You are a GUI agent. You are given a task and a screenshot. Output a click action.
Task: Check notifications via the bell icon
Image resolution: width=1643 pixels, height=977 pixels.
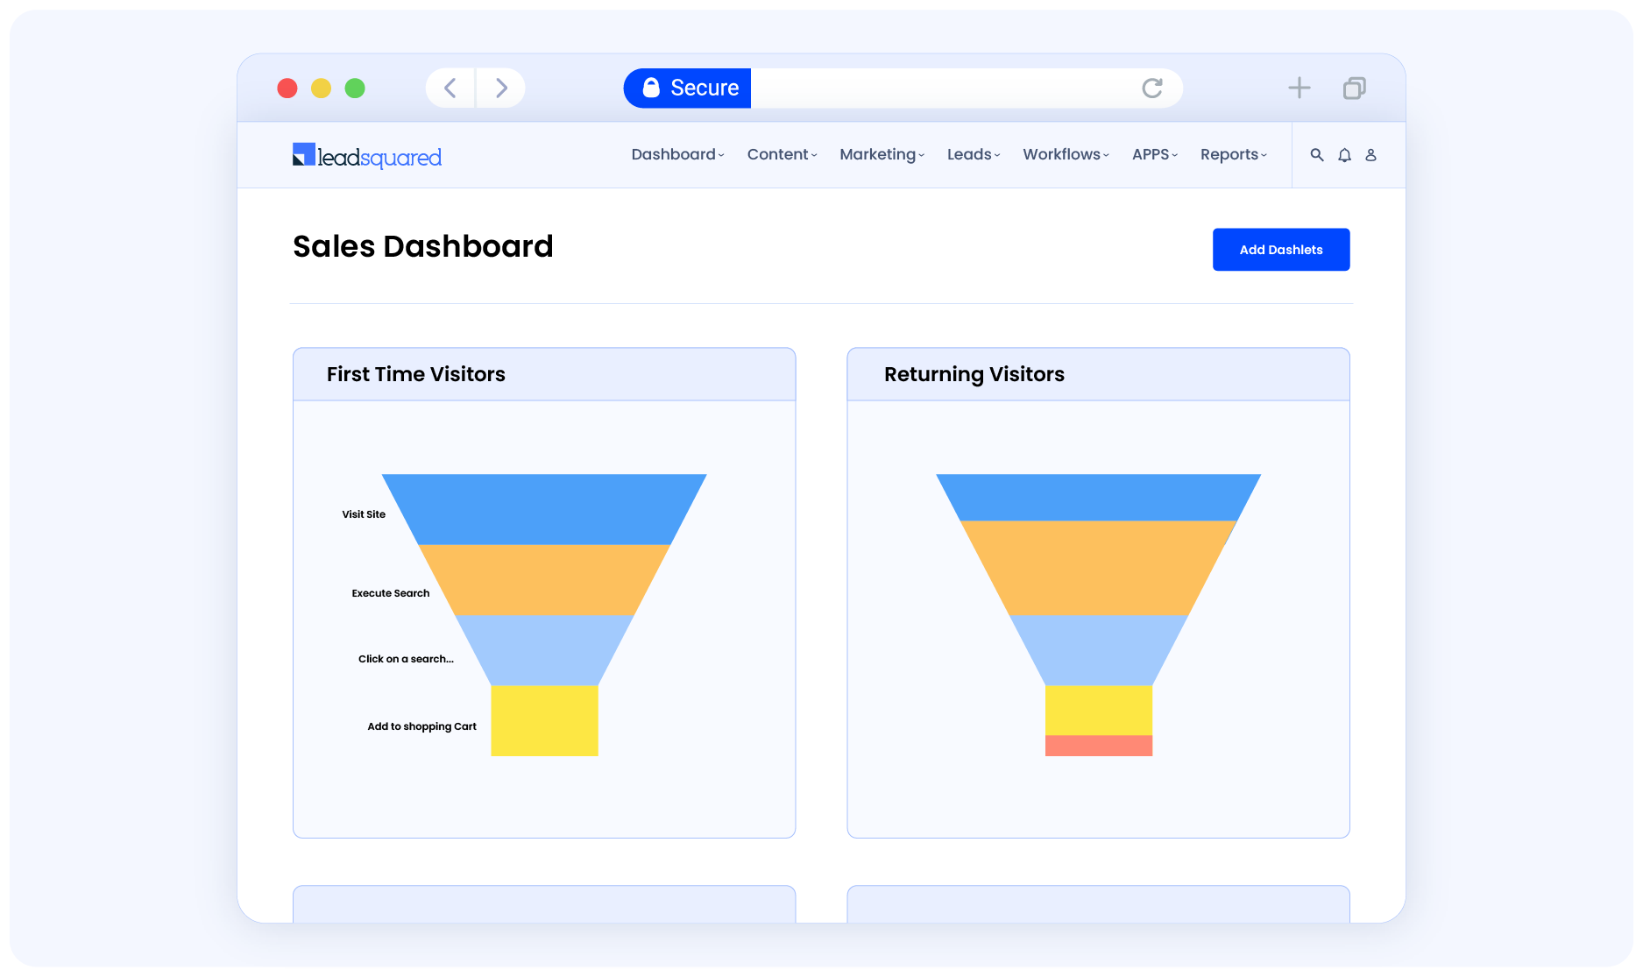click(1344, 154)
